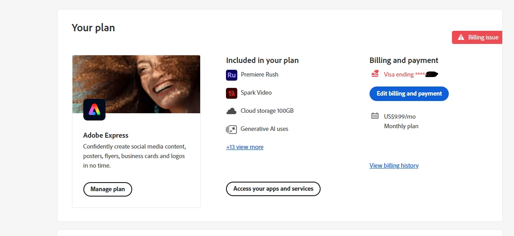Click the 'Monthly plan' text
This screenshot has height=236, width=514.
tap(401, 126)
